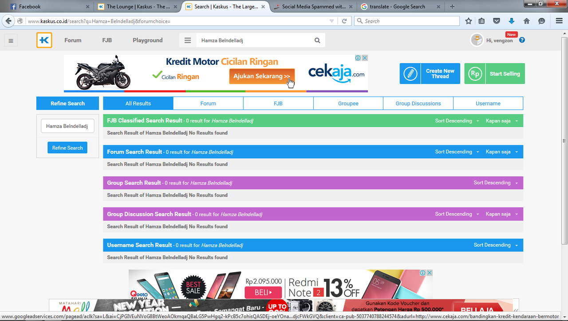
Task: Click the AdChoices info icon on cekaja ad
Action: coord(358,58)
